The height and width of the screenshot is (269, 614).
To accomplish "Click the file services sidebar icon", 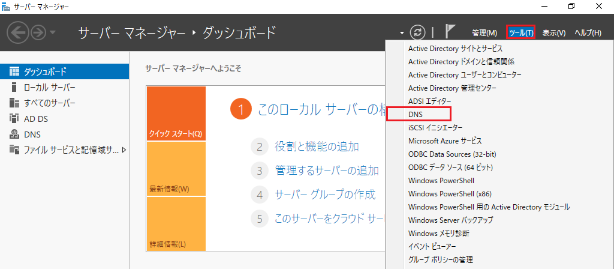I will 14,150.
